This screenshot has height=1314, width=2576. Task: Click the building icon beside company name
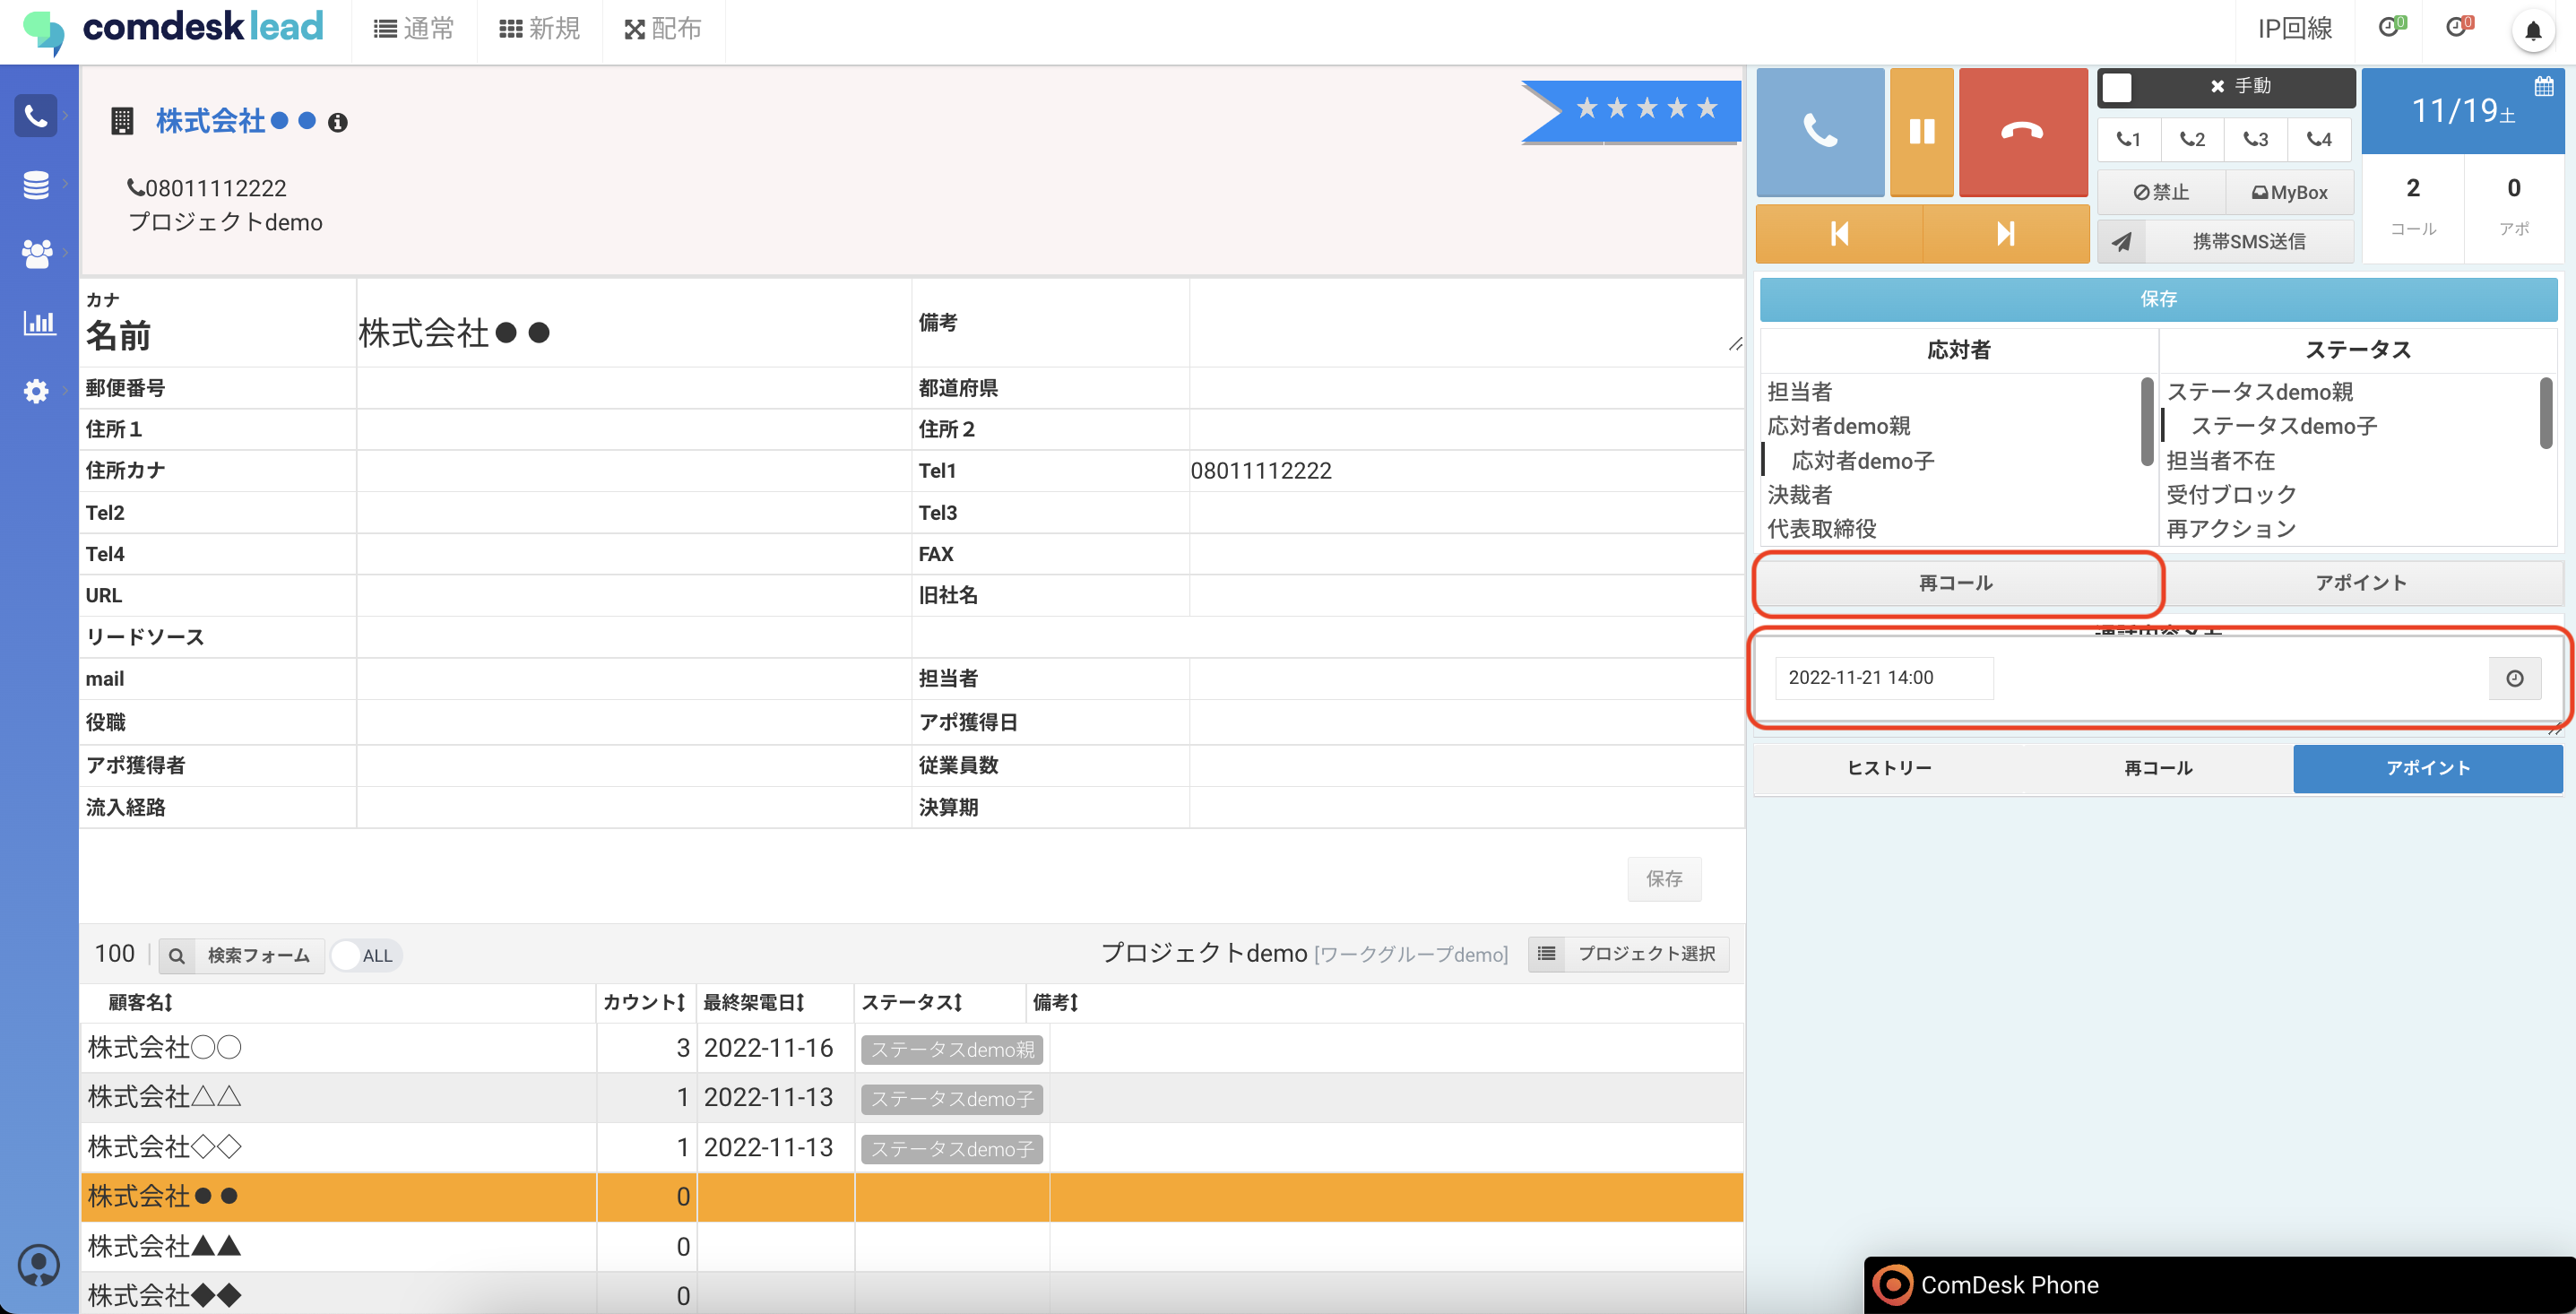[122, 122]
